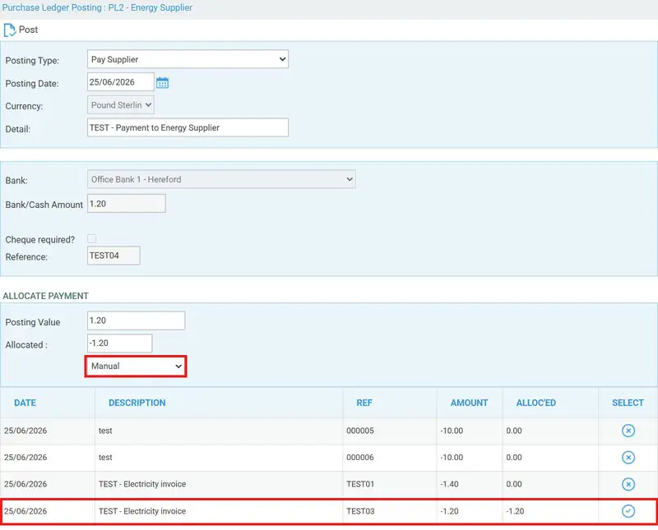This screenshot has width=658, height=530.
Task: Open the Currency Pound Sterling dropdown
Action: [120, 105]
